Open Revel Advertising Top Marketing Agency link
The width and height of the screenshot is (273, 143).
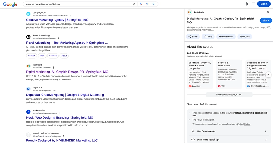[x=67, y=43]
